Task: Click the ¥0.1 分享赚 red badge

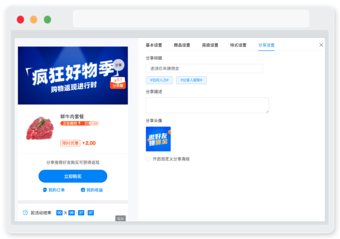Action: click(x=118, y=83)
